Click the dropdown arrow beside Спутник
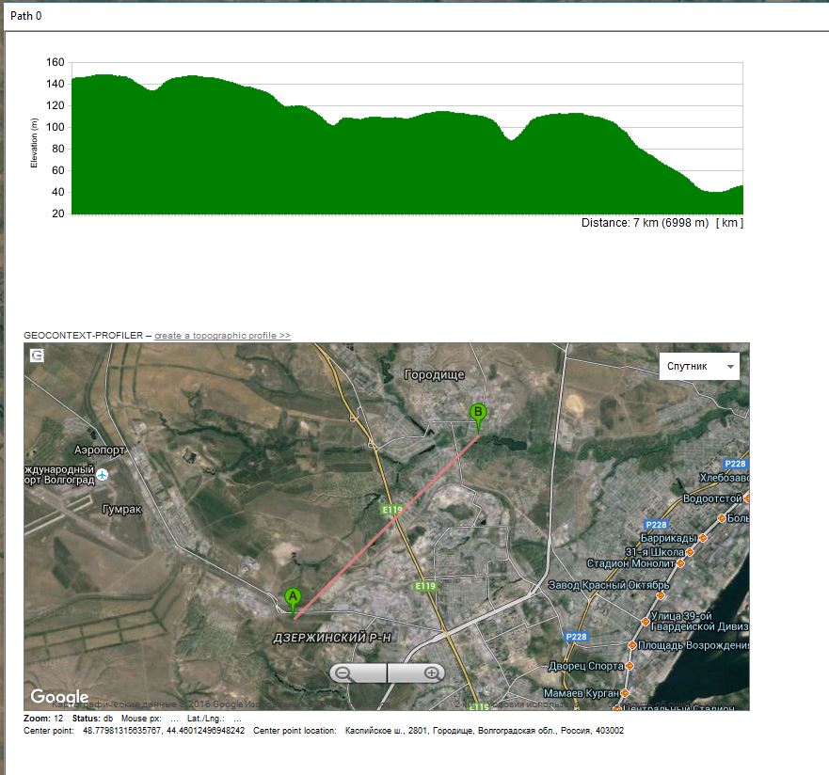The image size is (829, 775). [729, 366]
